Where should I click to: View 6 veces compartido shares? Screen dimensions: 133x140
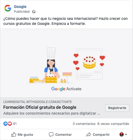(113, 124)
